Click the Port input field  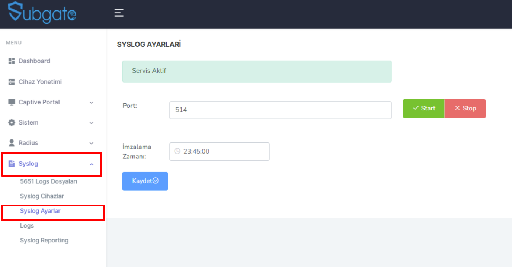281,110
